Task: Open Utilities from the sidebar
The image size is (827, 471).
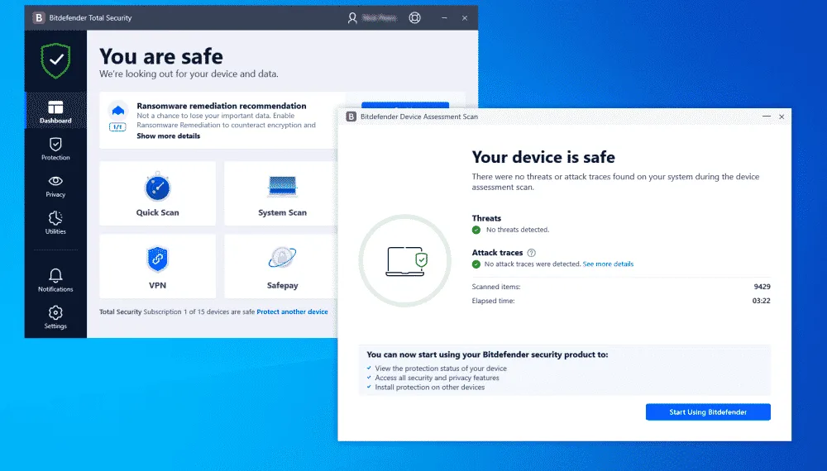Action: (55, 223)
